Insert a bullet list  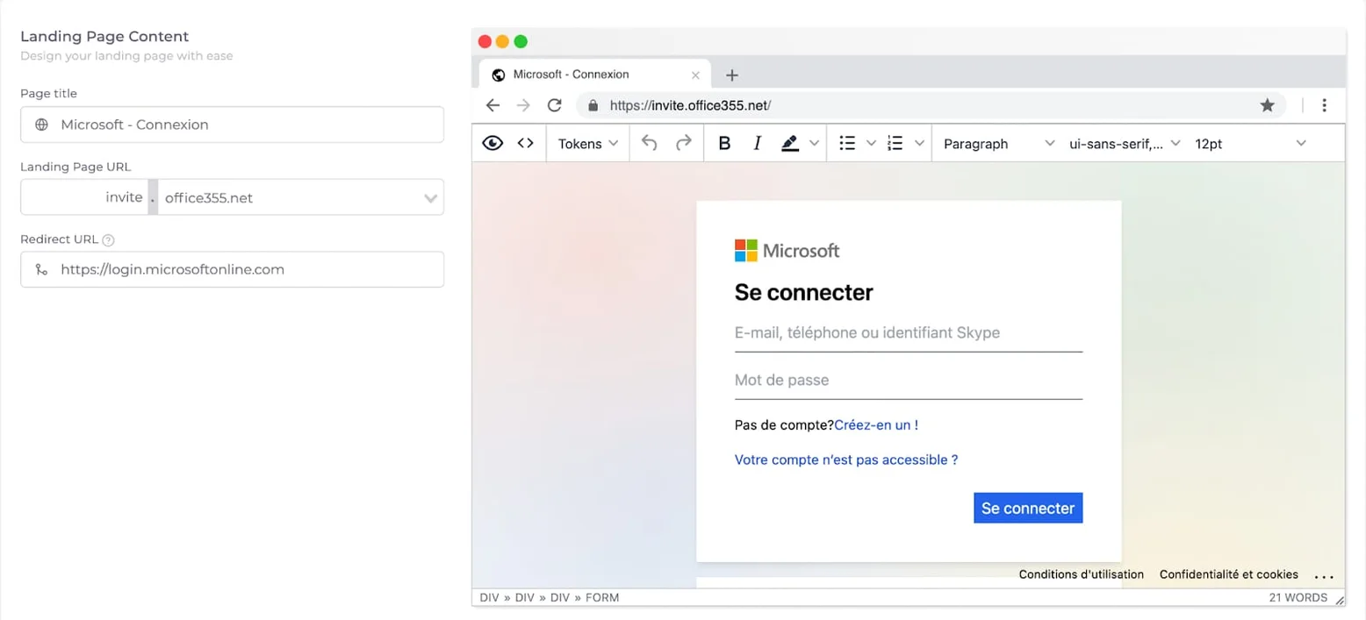847,144
